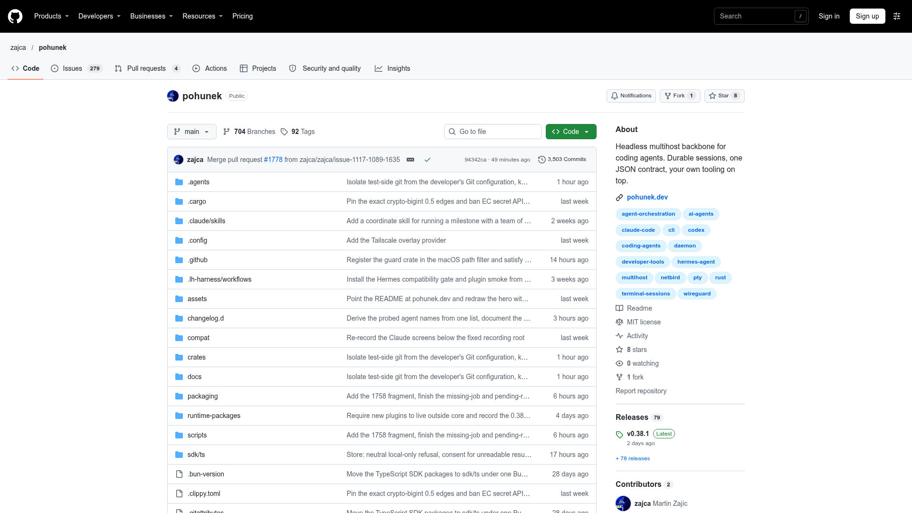Focus the top Search field
The width and height of the screenshot is (912, 513).
(x=761, y=16)
